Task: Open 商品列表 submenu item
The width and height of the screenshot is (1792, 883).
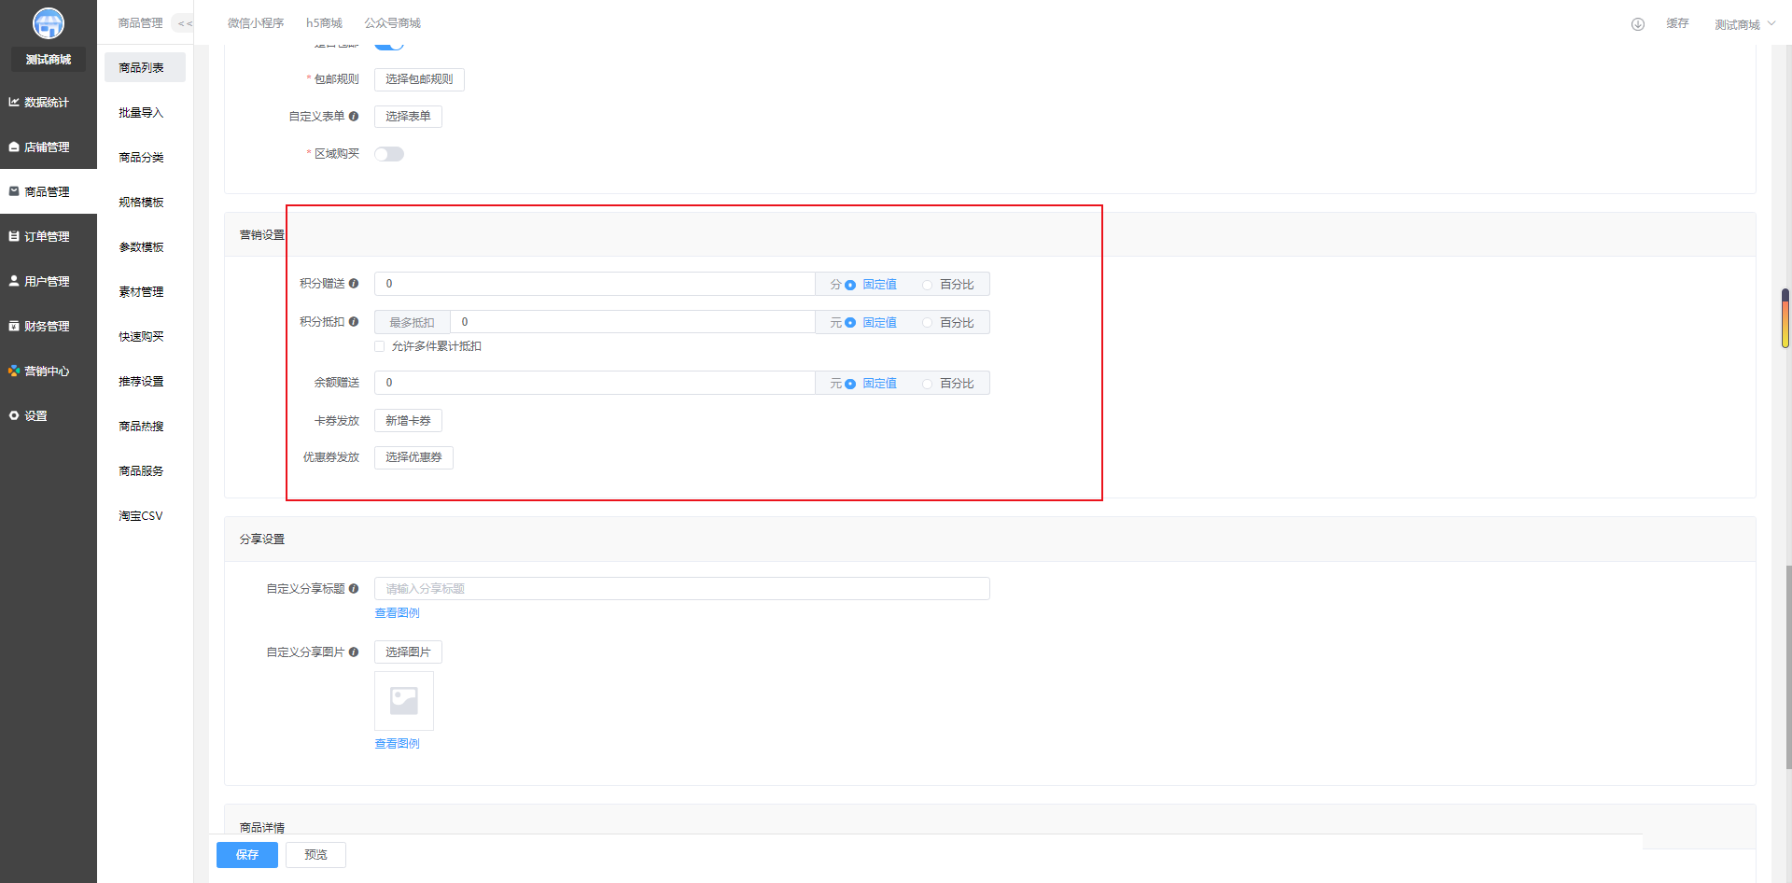Action: coord(145,67)
